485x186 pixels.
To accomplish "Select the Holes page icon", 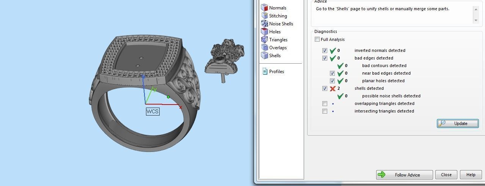I will (x=265, y=31).
